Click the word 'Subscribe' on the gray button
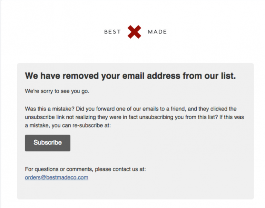Screen dimensions: 265x208 click(x=48, y=142)
